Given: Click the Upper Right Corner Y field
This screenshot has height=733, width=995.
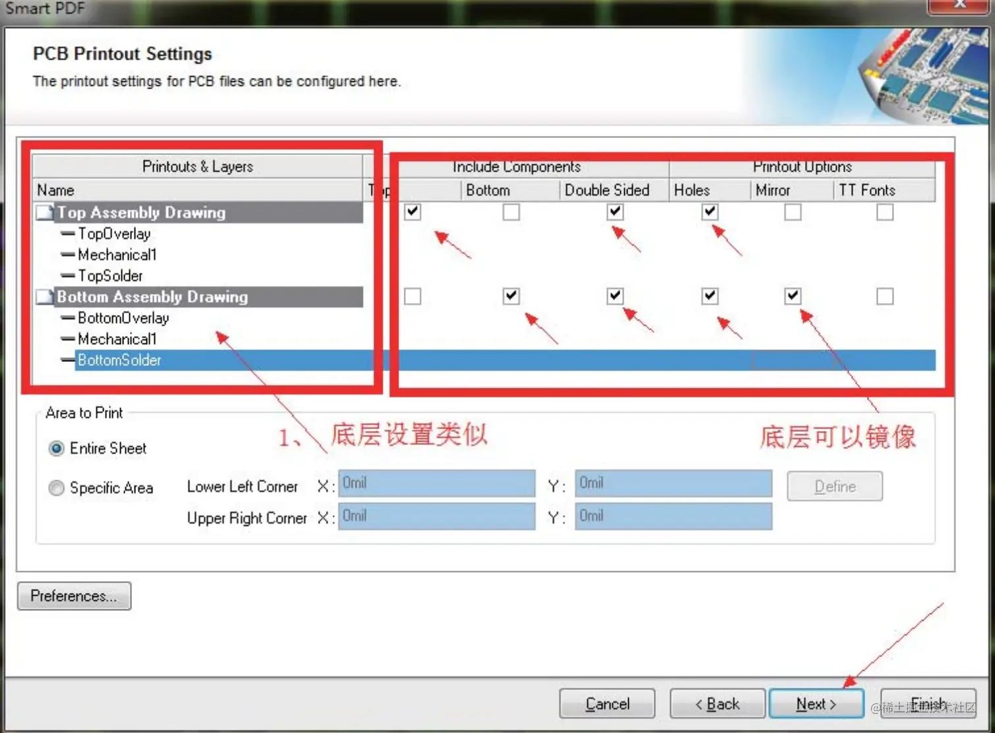Looking at the screenshot, I should pos(674,516).
